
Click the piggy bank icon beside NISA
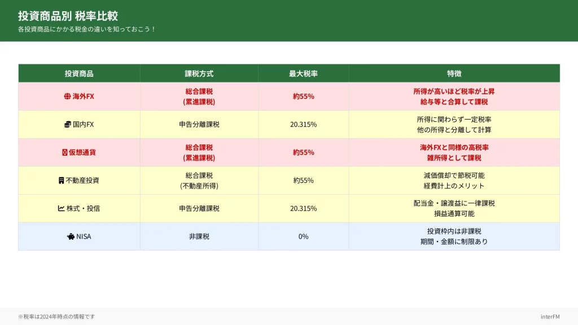pyautogui.click(x=71, y=236)
